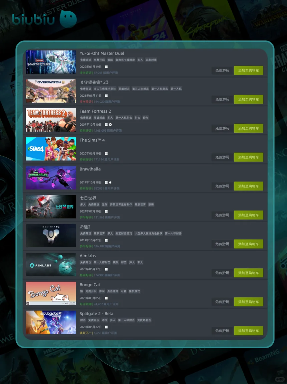Screen dimensions: 287x384
Task: Click 免费游玩 button for Splitgate 2 - Beta
Action: (222, 331)
